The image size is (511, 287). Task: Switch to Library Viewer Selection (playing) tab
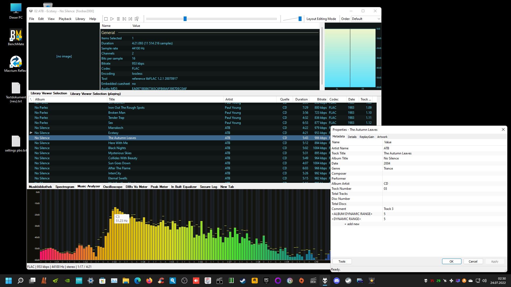pyautogui.click(x=95, y=94)
